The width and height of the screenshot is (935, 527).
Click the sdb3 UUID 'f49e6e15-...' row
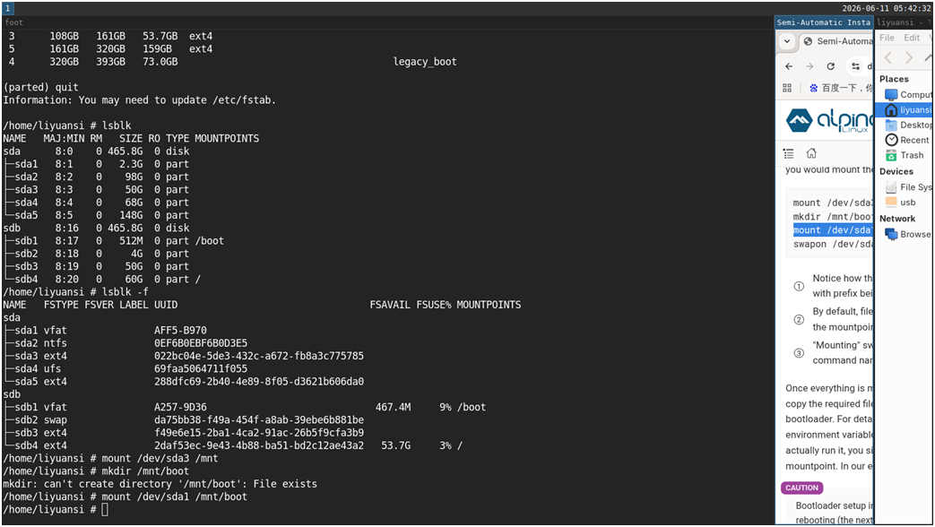pos(183,433)
